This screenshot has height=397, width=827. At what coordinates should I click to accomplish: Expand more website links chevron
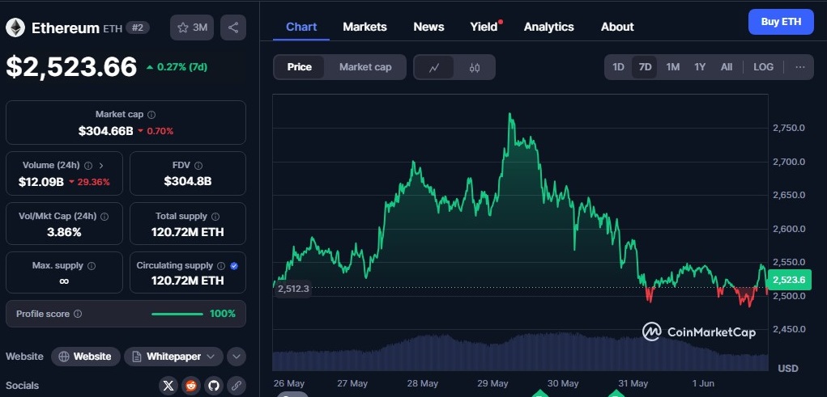click(237, 357)
